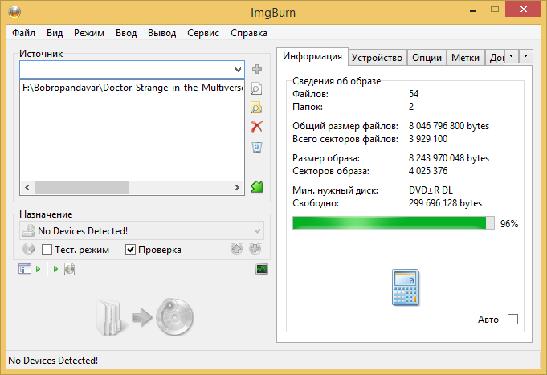Viewport: 547px width, 375px height.
Task: Click the second green play arrow
Action: [55, 269]
